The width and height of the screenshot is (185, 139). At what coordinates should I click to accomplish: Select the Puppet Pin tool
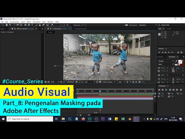(52, 25)
